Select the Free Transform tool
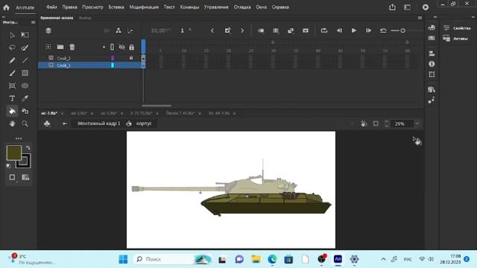This screenshot has width=477, height=268. [25, 35]
